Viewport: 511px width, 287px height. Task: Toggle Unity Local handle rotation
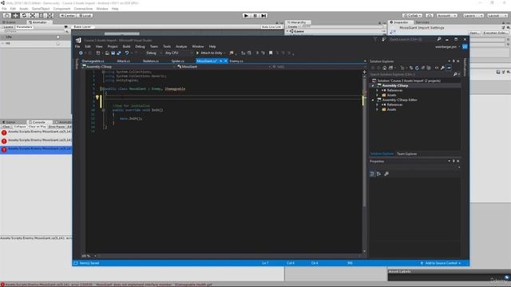click(x=85, y=15)
